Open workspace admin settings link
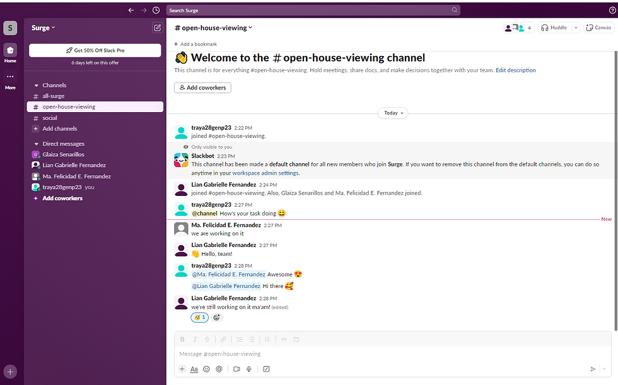 tap(265, 173)
